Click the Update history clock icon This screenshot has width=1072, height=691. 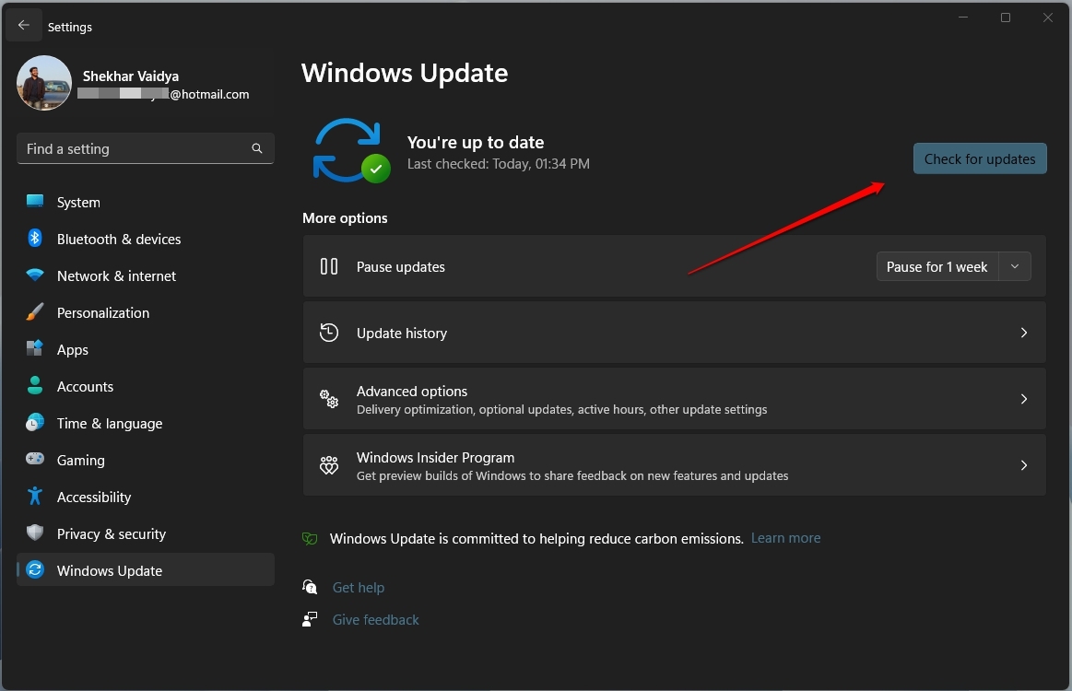pos(329,333)
